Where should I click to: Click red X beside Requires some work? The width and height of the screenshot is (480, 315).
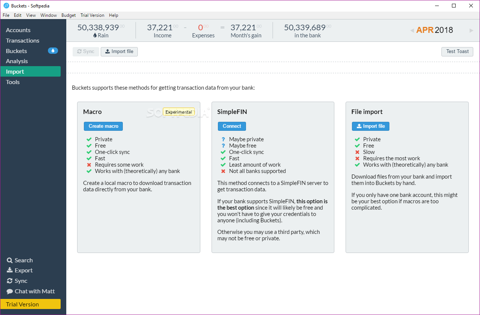(x=89, y=165)
